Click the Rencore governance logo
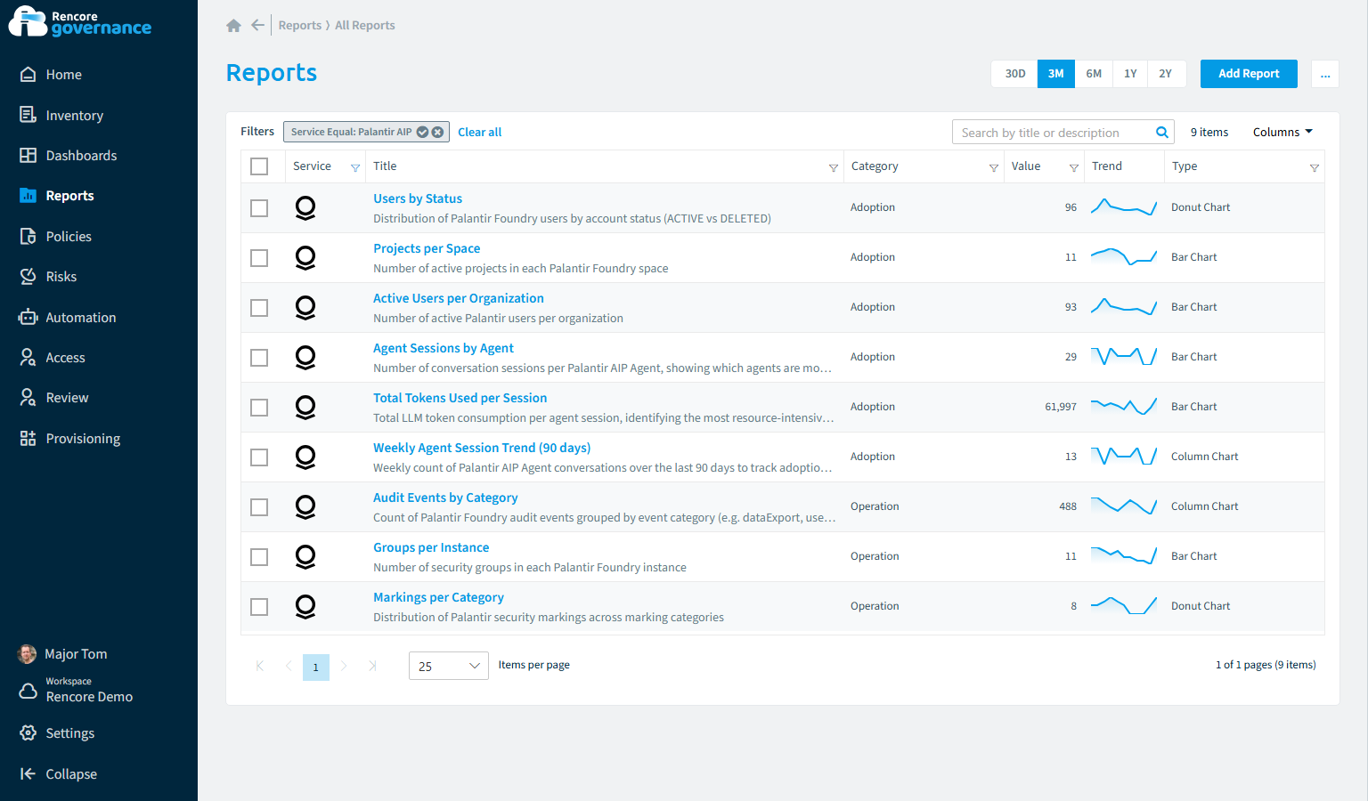 click(x=80, y=21)
